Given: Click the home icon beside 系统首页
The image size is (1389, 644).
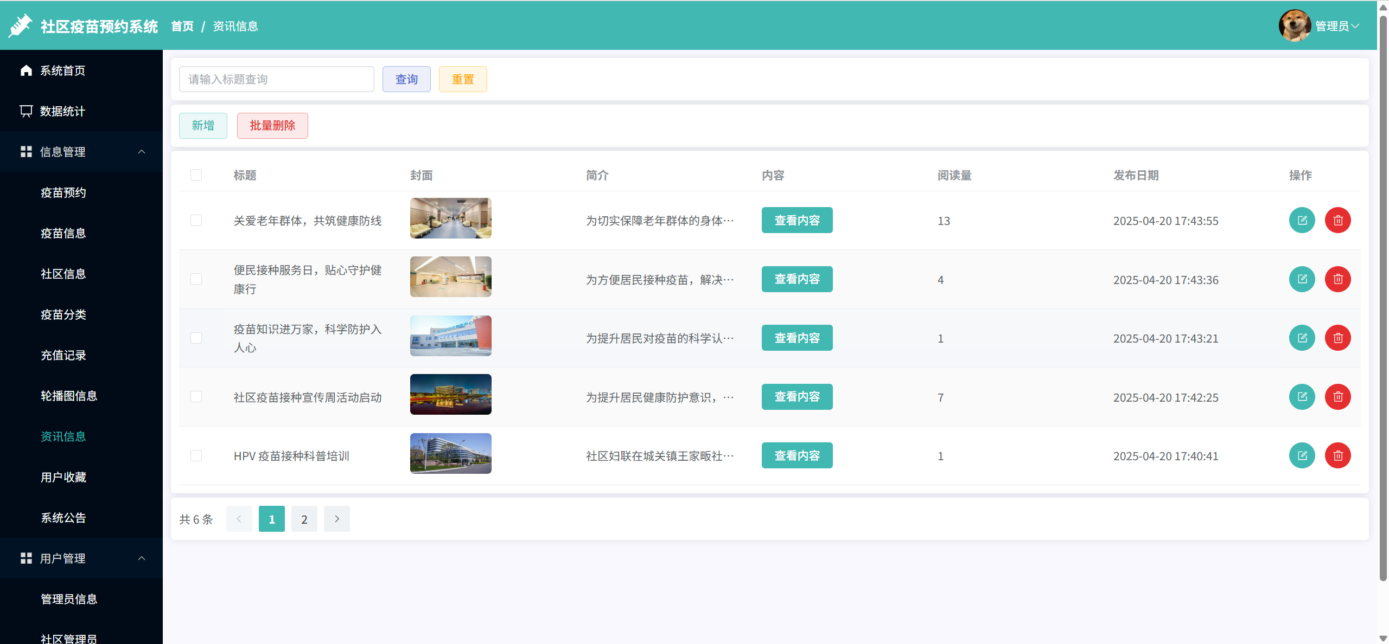Looking at the screenshot, I should (26, 70).
